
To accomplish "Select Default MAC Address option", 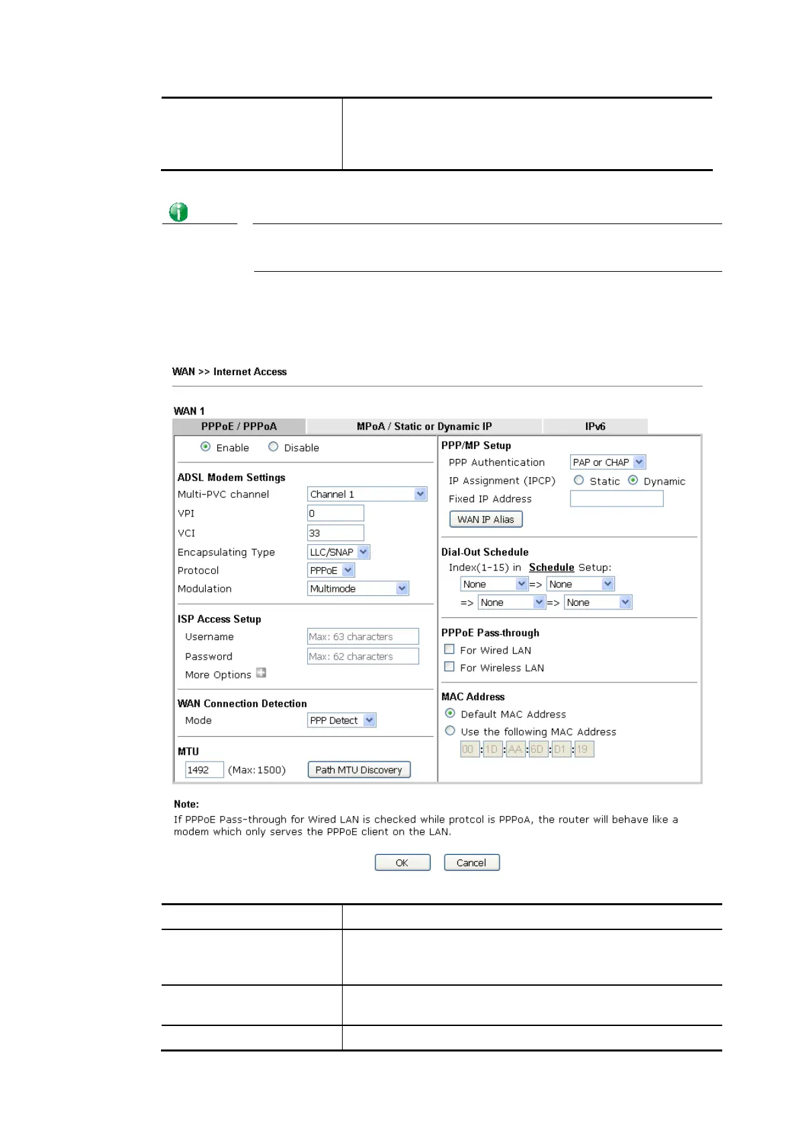I will [x=450, y=713].
